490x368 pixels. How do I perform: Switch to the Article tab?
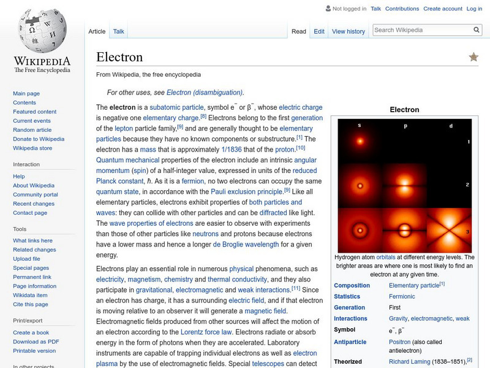(97, 31)
